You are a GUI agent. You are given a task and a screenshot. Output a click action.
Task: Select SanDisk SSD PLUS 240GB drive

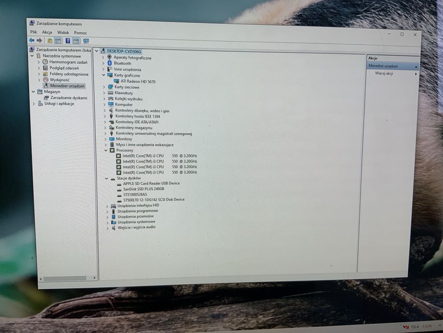coord(143,189)
